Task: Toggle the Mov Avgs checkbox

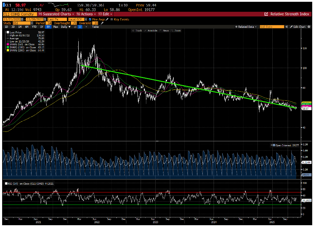Action: click(90, 19)
